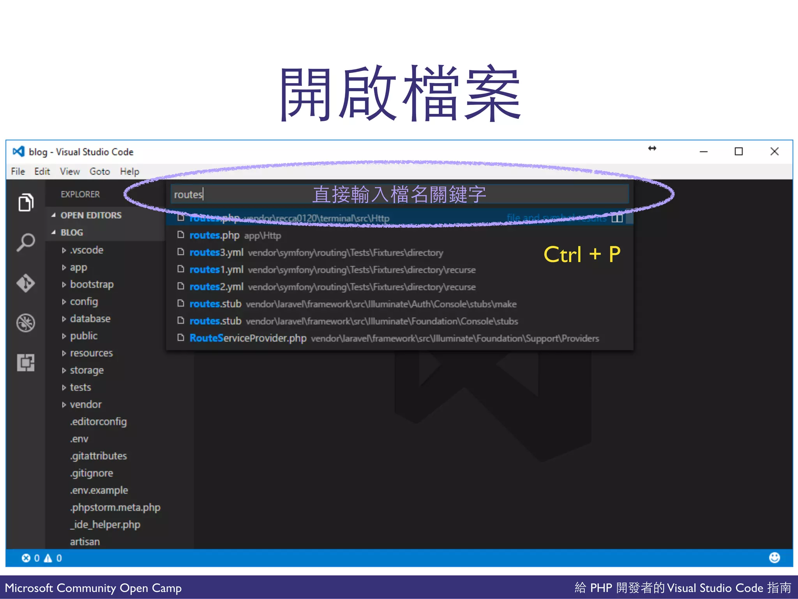This screenshot has width=798, height=599.
Task: Select routes3.yml search result
Action: [x=399, y=252]
